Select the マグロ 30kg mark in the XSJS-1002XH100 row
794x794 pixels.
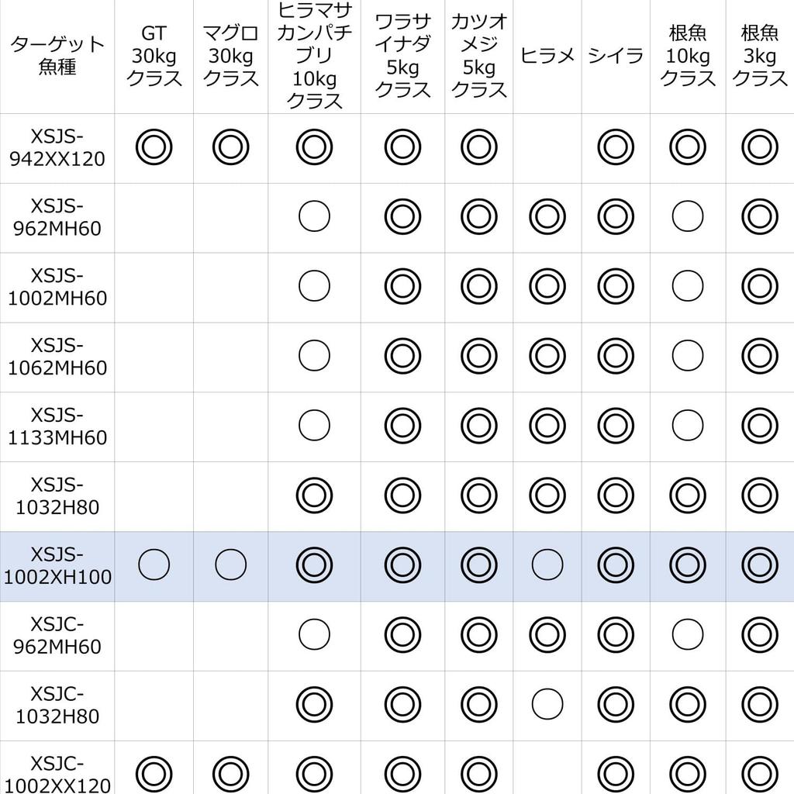click(230, 565)
